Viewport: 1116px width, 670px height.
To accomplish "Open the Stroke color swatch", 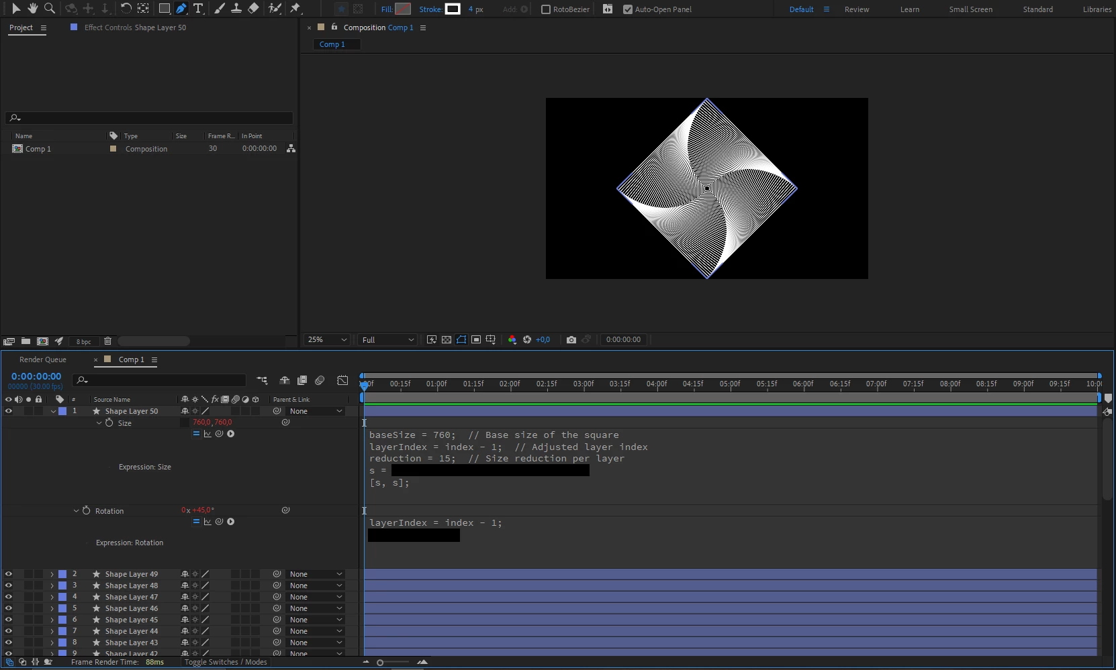I will click(453, 9).
